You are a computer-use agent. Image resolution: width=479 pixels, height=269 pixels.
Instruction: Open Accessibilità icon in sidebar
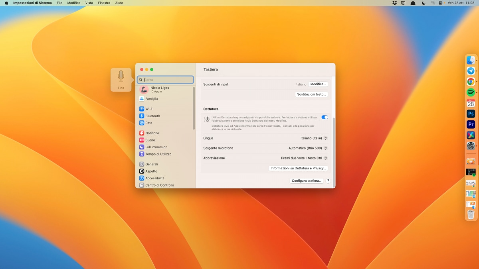click(x=142, y=178)
